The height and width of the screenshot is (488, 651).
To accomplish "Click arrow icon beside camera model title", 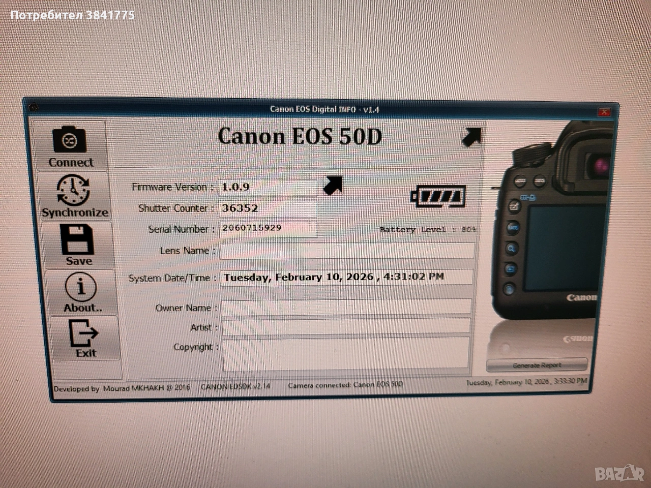I will point(471,137).
